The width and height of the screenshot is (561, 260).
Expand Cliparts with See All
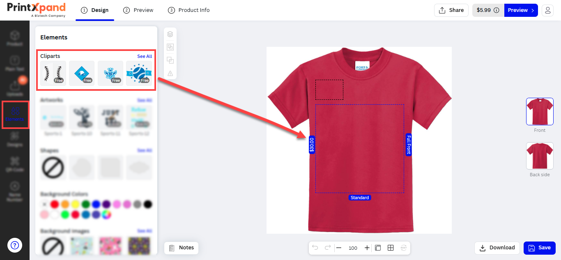145,56
